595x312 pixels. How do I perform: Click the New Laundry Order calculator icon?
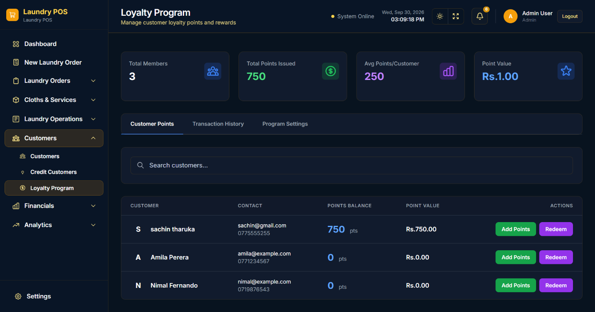pyautogui.click(x=16, y=62)
